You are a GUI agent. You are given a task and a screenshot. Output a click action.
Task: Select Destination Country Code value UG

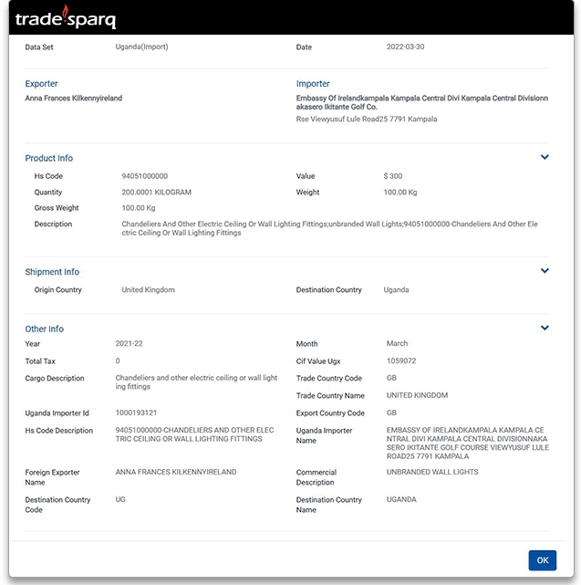(x=120, y=499)
